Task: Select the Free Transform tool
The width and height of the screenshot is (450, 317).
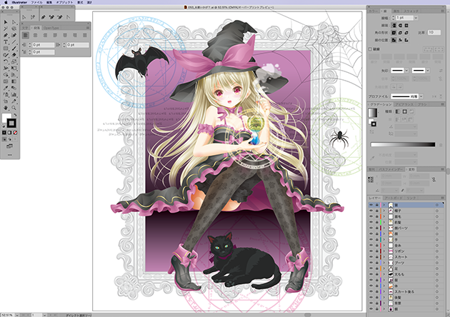Action: tap(14, 69)
